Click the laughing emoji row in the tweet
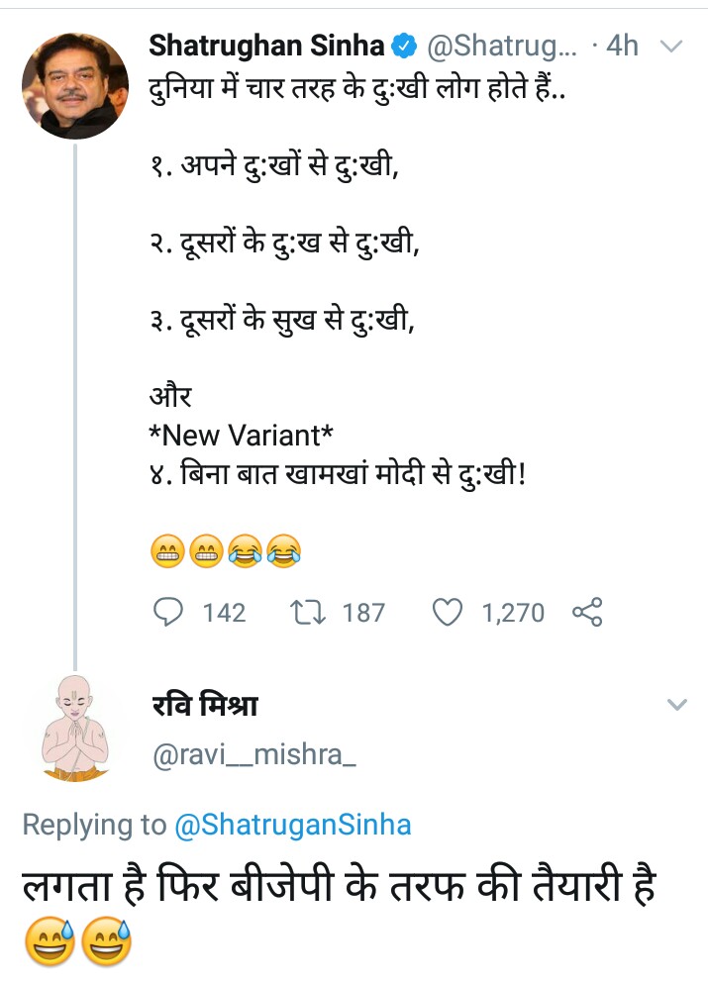This screenshot has width=708, height=983. pyautogui.click(x=225, y=550)
